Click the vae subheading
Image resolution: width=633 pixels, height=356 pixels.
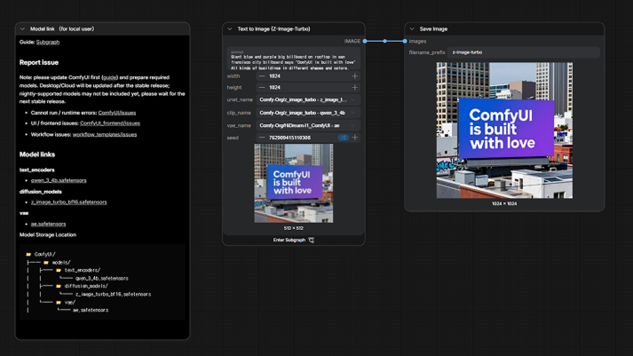click(24, 213)
